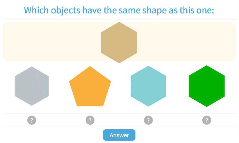Choose the last answer shape in row
The image size is (239, 143).
[x=207, y=86]
